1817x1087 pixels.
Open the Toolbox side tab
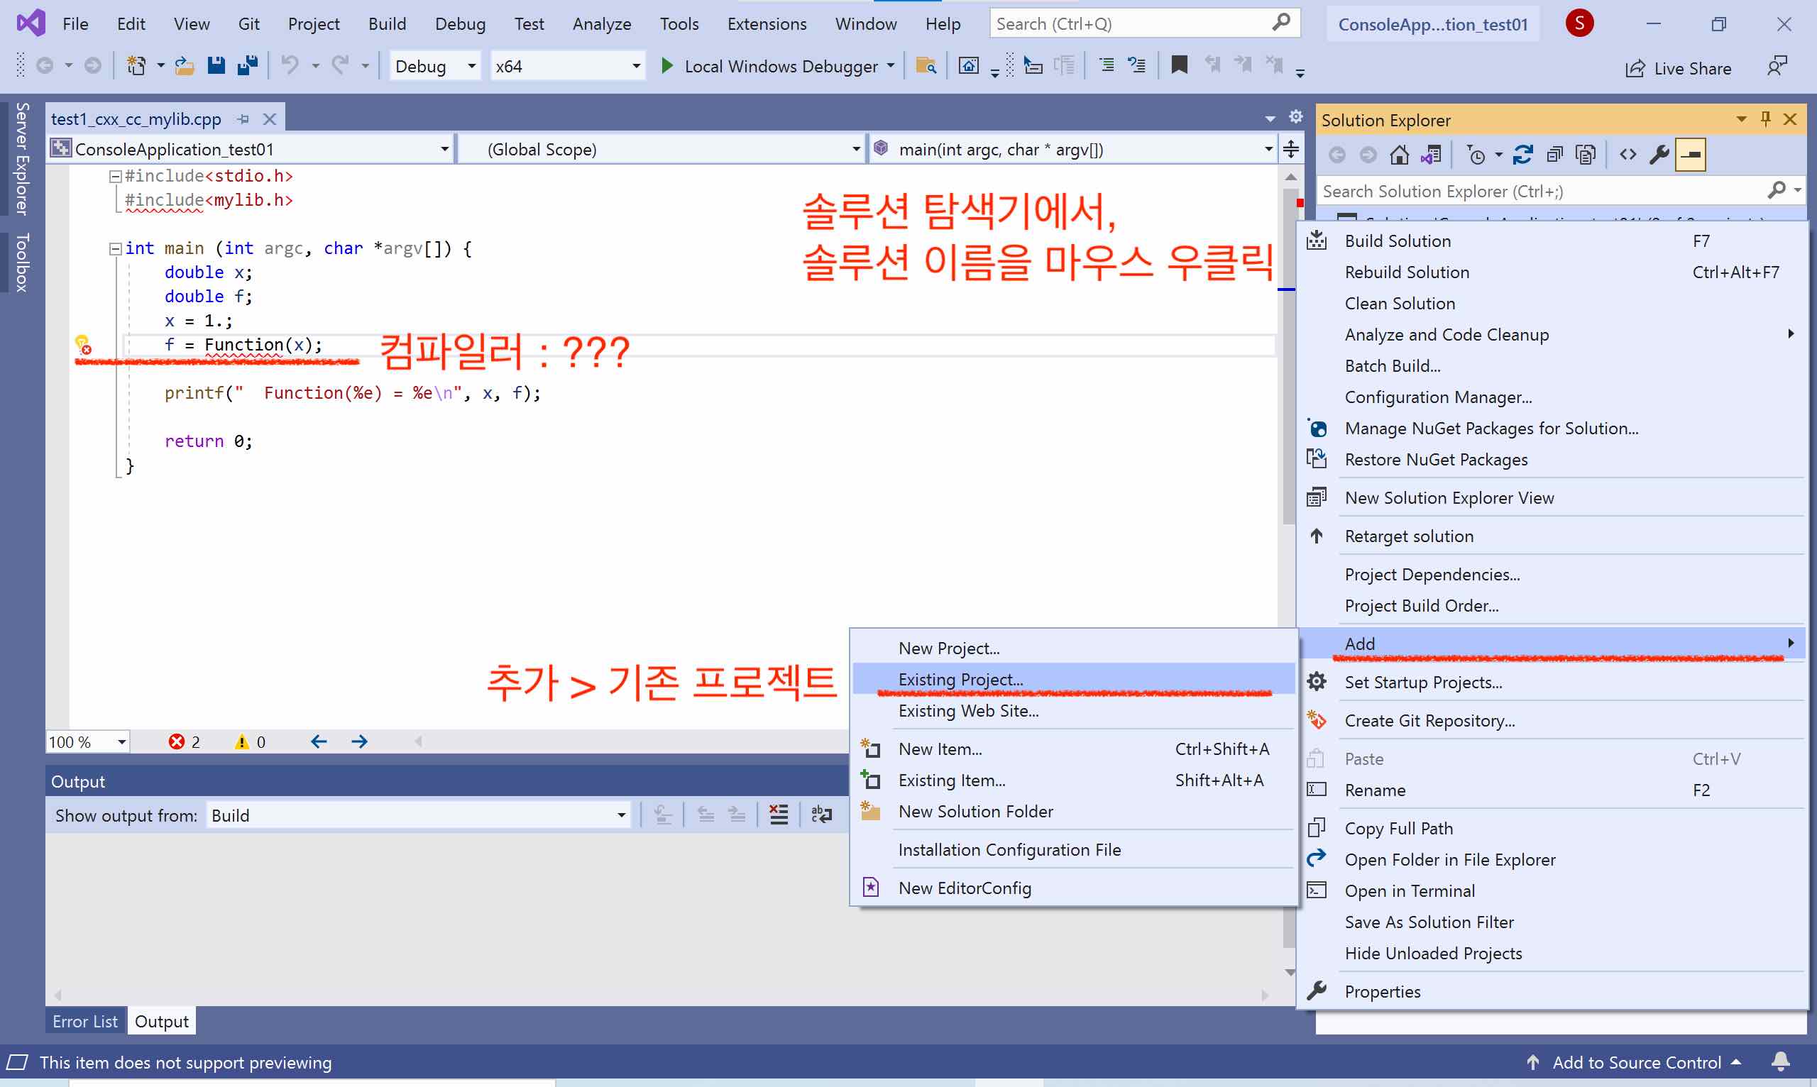tap(22, 263)
